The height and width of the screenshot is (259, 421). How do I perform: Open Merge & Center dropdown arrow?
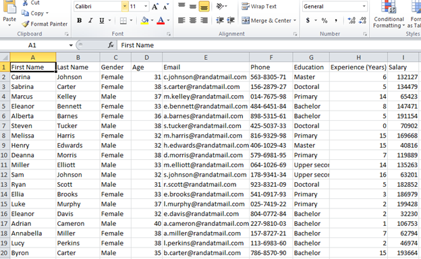(295, 20)
